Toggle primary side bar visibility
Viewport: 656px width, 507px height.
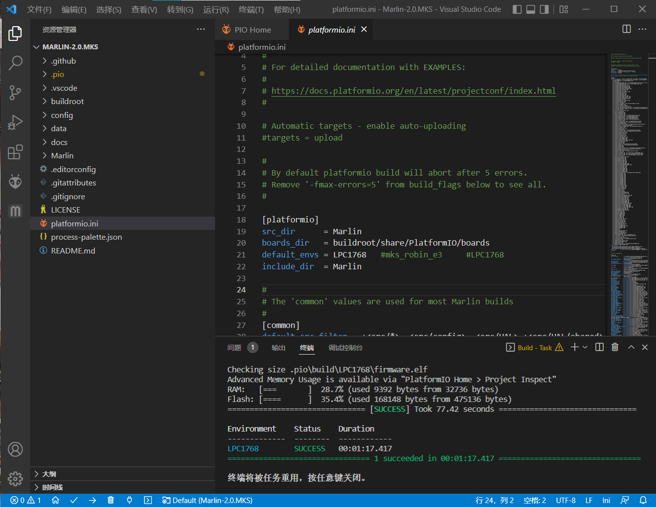click(517, 9)
